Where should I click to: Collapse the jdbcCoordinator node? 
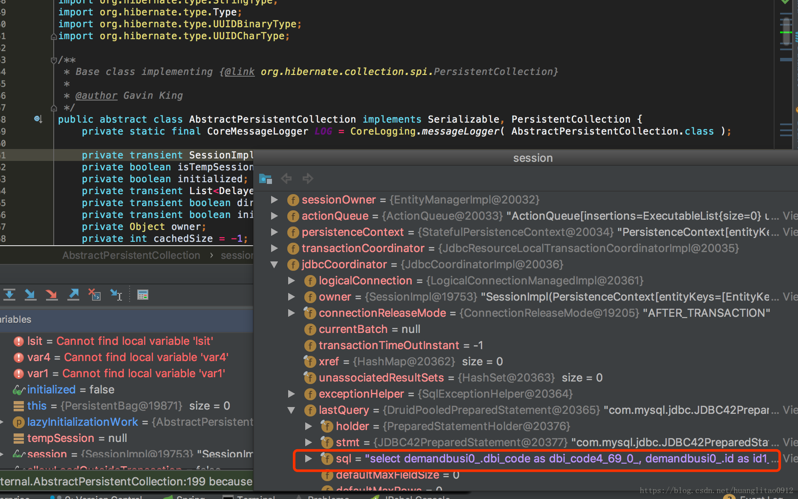tap(275, 264)
